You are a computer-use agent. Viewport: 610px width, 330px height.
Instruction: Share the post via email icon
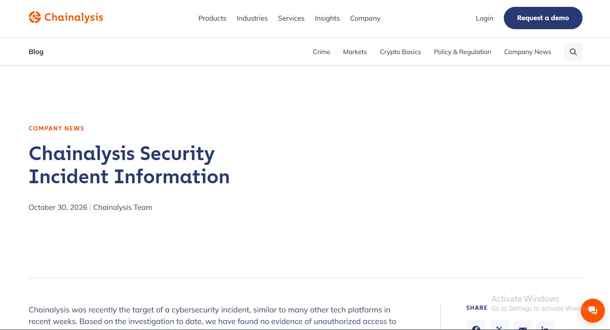(522, 326)
